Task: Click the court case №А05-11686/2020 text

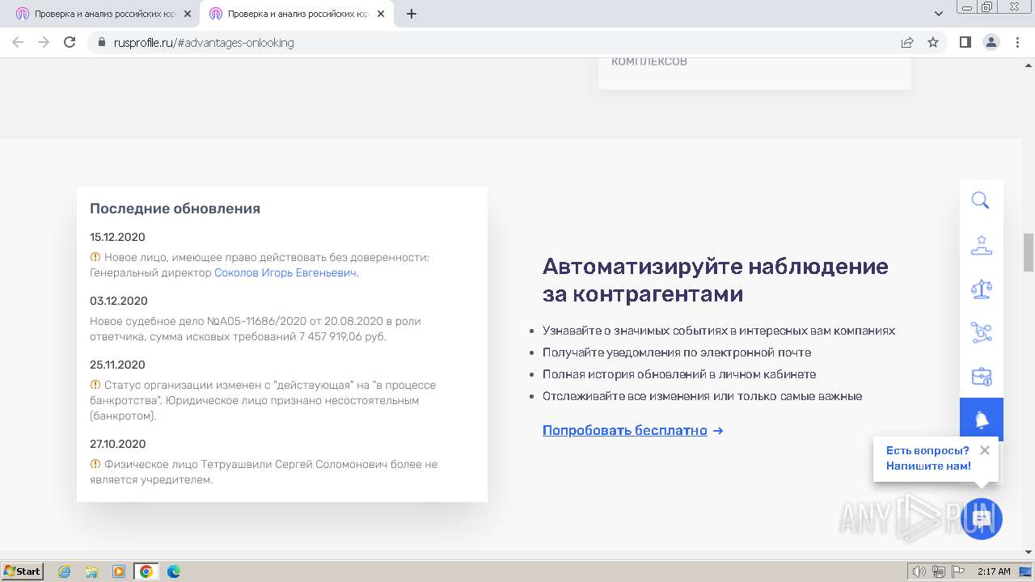Action: (x=255, y=329)
